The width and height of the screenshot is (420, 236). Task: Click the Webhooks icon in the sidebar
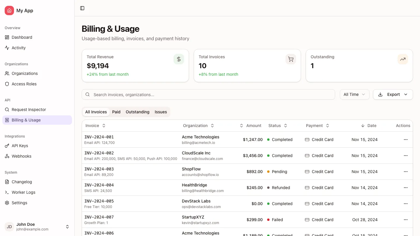click(x=7, y=156)
